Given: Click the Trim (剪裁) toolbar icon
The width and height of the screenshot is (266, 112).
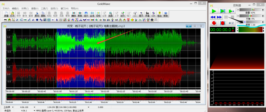Looking at the screenshot, I should tap(80, 14).
